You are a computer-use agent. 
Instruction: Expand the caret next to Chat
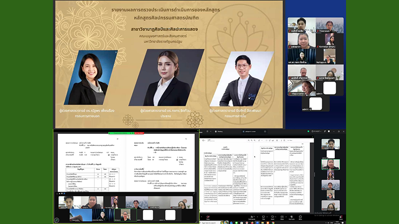pos(267,217)
